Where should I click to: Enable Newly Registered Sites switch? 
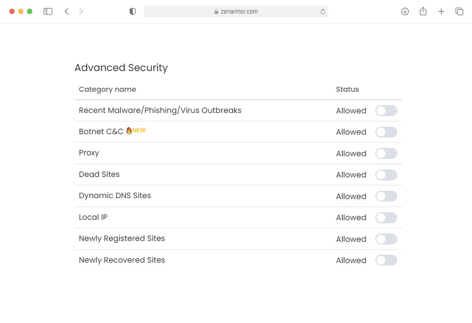point(386,239)
